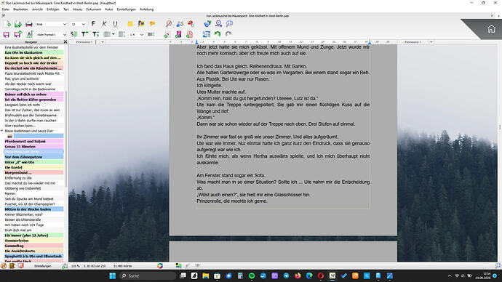The width and height of the screenshot is (502, 282).
Task: Click the export document icon with green check
Action: tap(167, 34)
